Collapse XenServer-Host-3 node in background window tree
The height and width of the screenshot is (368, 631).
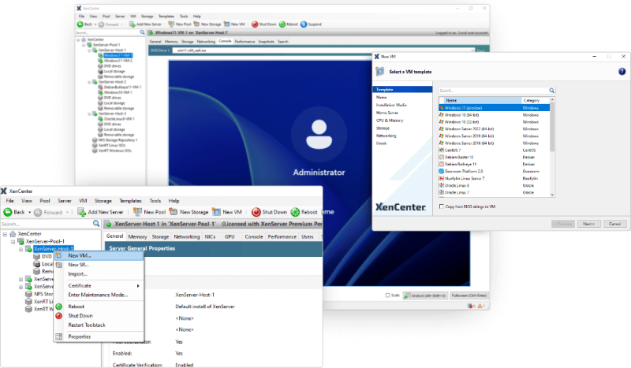[89, 113]
